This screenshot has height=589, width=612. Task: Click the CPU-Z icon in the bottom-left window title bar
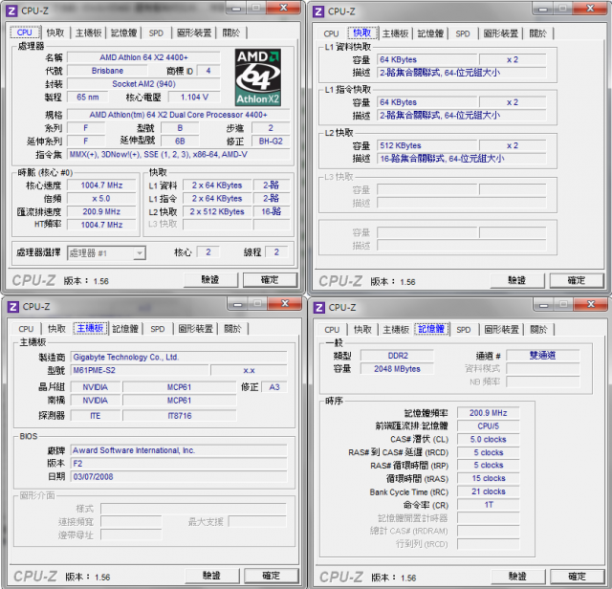pyautogui.click(x=12, y=306)
